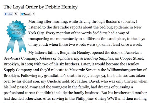Click the words American Sea-Grass Company

coord(73,55)
